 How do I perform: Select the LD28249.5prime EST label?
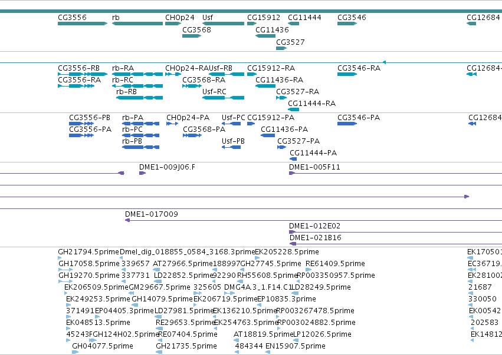coord(321,287)
